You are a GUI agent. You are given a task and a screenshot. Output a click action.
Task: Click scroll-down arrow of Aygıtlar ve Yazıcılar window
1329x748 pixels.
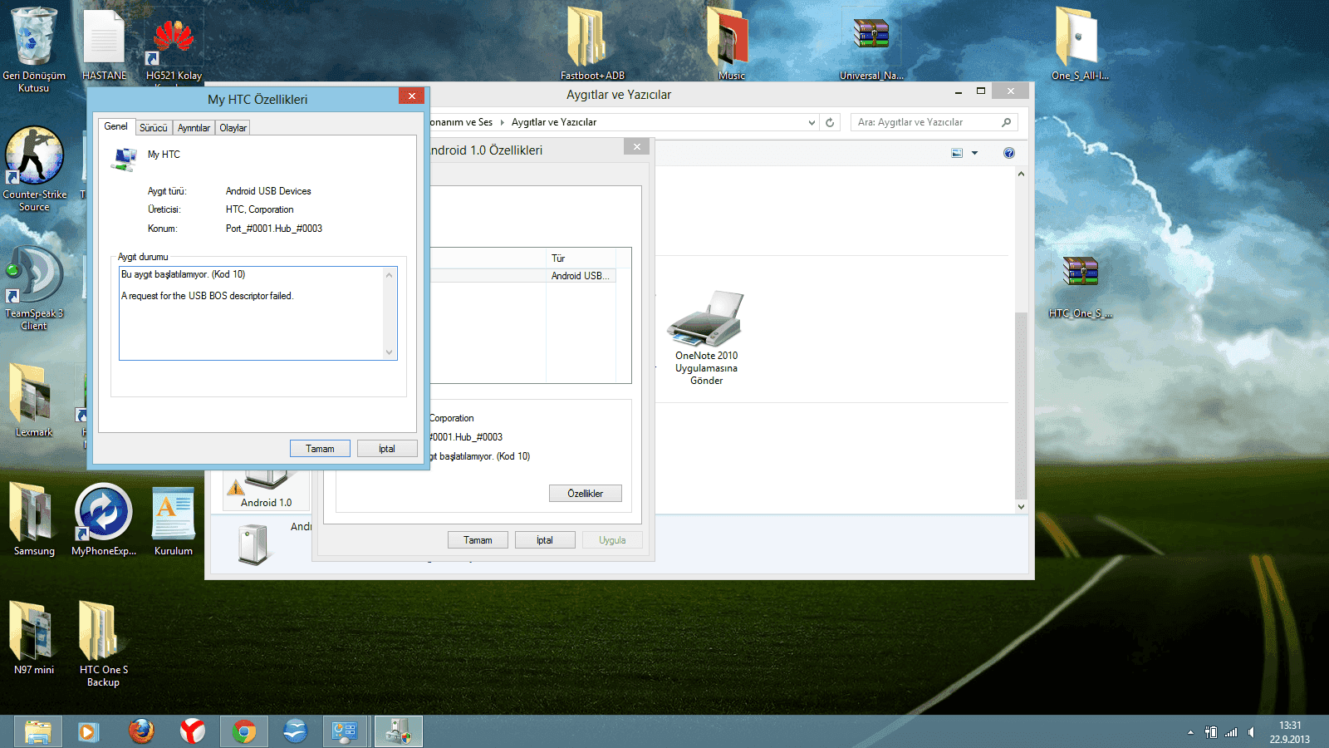pos(1021,506)
